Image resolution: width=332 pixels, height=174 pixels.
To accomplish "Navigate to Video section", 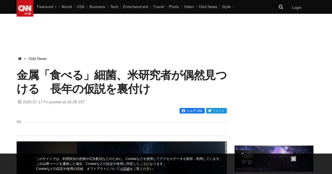I will pyautogui.click(x=189, y=7).
